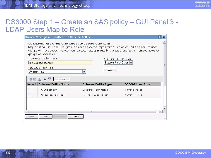Sort by DS8000 User Role column
The height and width of the screenshot is (158, 211).
click(159, 84)
